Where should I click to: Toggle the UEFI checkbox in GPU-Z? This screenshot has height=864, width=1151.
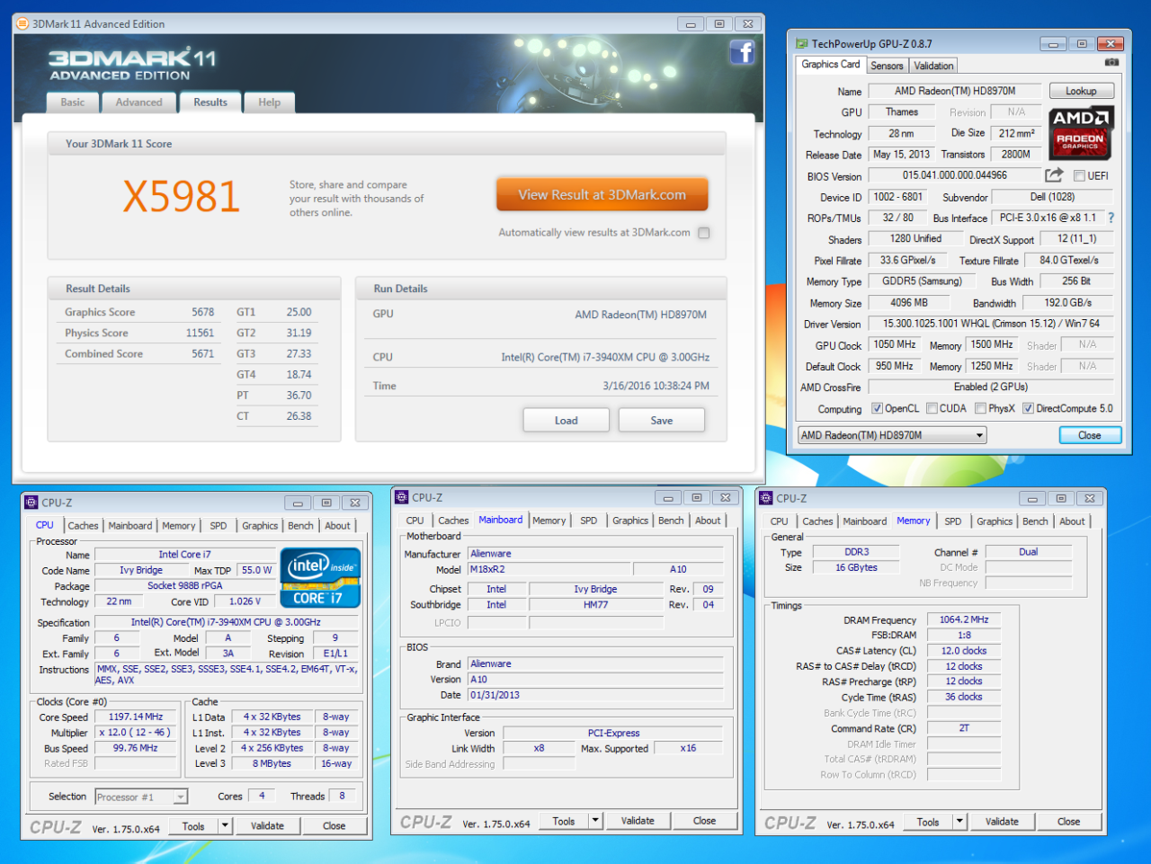(1079, 176)
